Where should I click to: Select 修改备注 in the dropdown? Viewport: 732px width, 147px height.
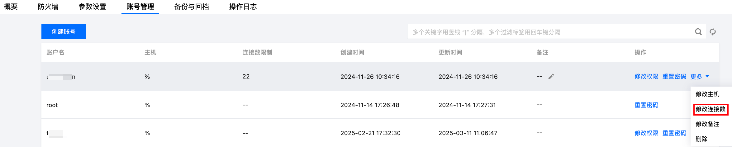pyautogui.click(x=707, y=124)
